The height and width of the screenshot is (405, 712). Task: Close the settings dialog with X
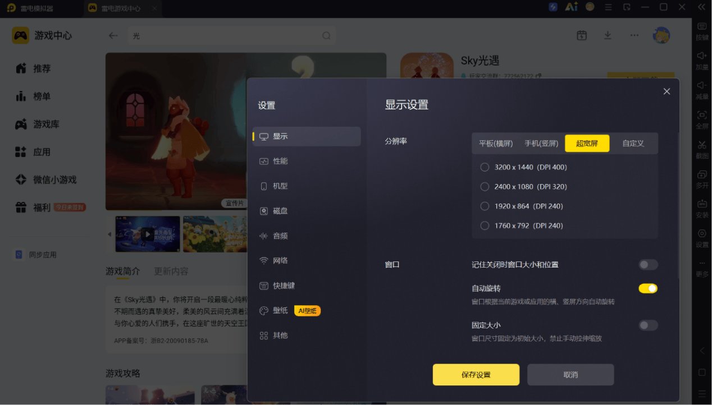tap(667, 91)
